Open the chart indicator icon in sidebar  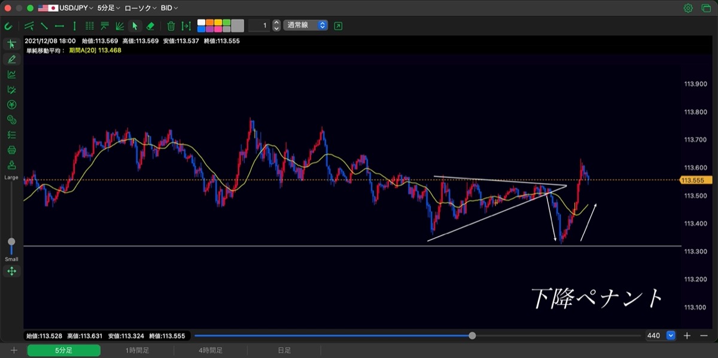click(11, 74)
